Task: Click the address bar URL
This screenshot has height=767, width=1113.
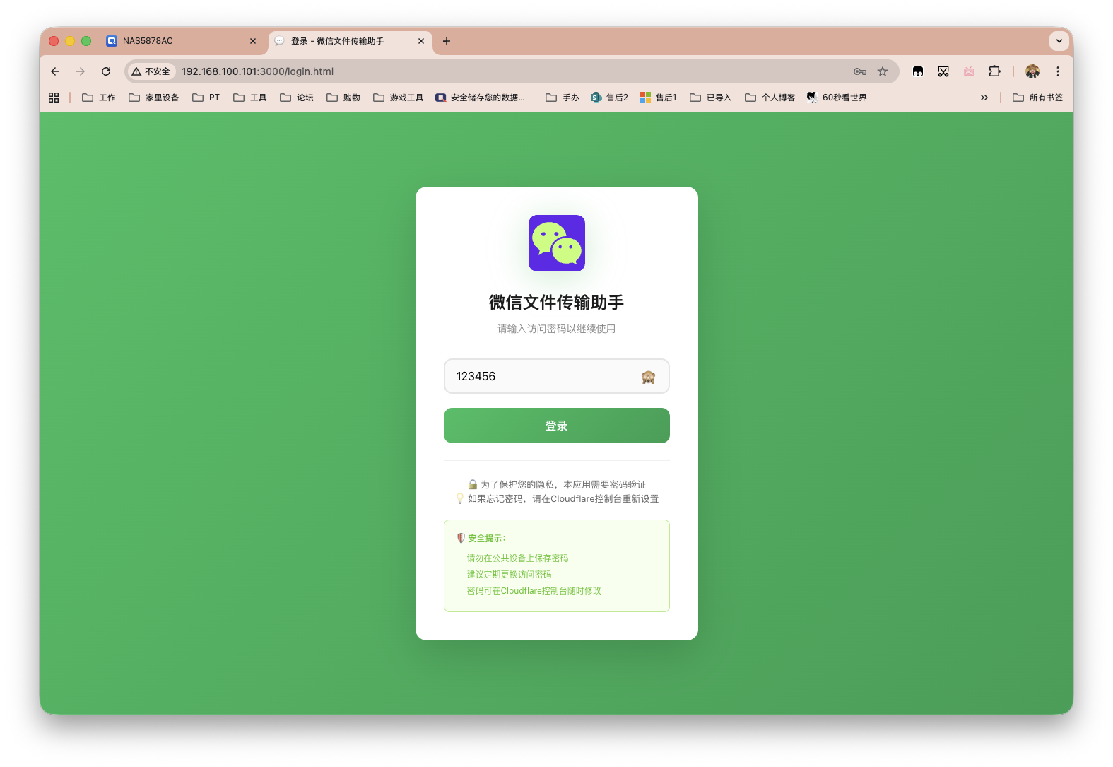Action: [257, 71]
